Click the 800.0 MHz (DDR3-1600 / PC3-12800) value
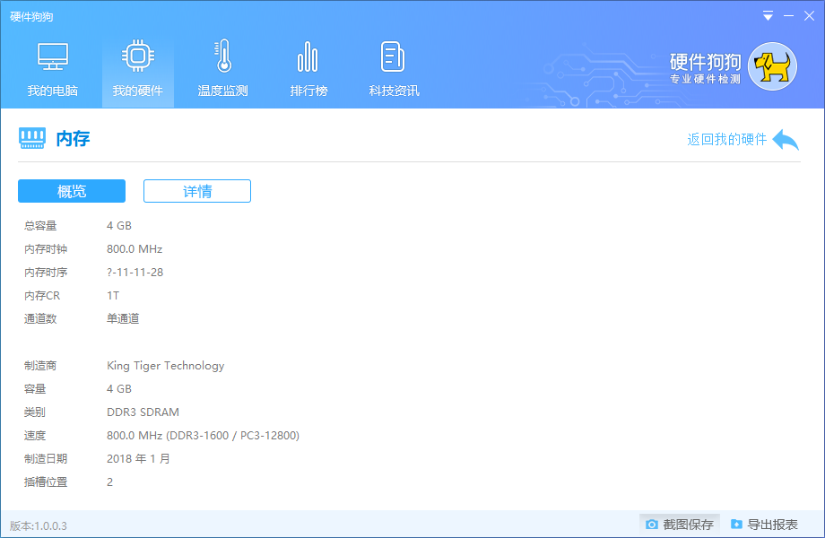Viewport: 825px width, 538px height. coord(203,436)
